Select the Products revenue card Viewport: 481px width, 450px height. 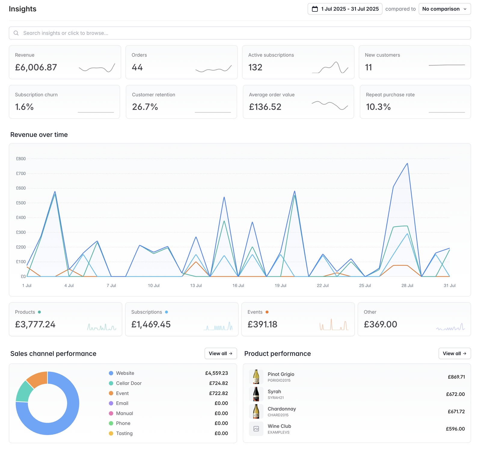coord(65,319)
